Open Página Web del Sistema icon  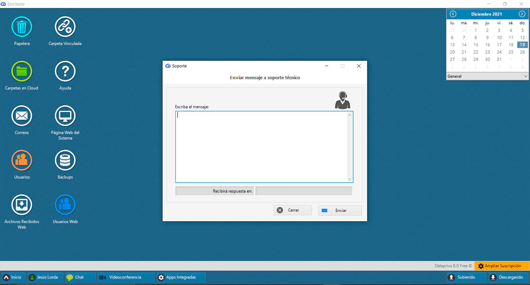click(65, 116)
